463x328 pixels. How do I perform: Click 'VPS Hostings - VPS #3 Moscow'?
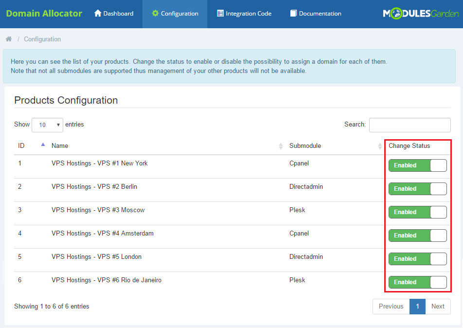98,210
